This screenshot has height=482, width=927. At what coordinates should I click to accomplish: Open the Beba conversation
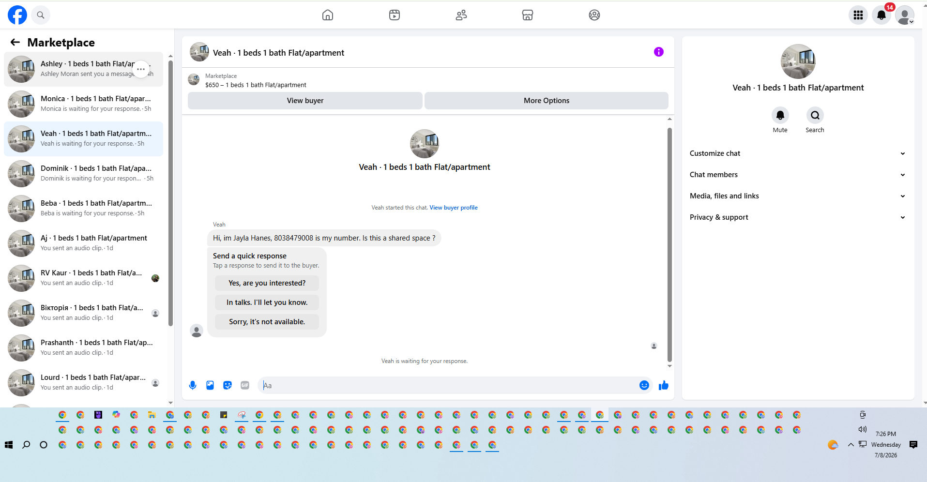coord(83,209)
